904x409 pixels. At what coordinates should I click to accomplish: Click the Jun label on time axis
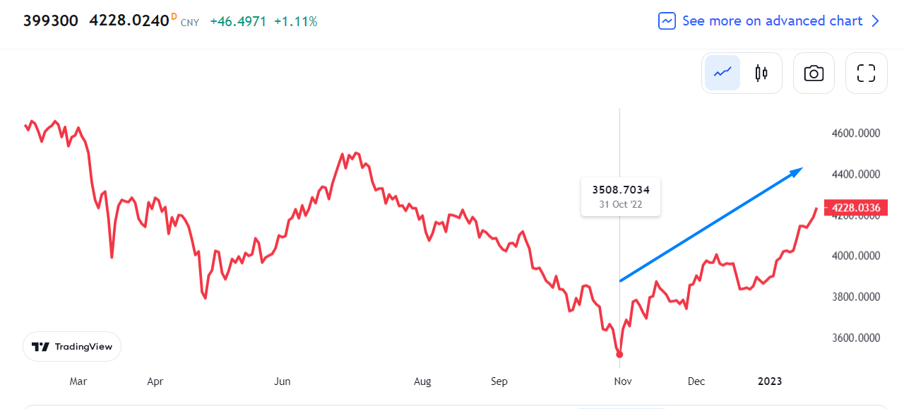[x=282, y=381]
